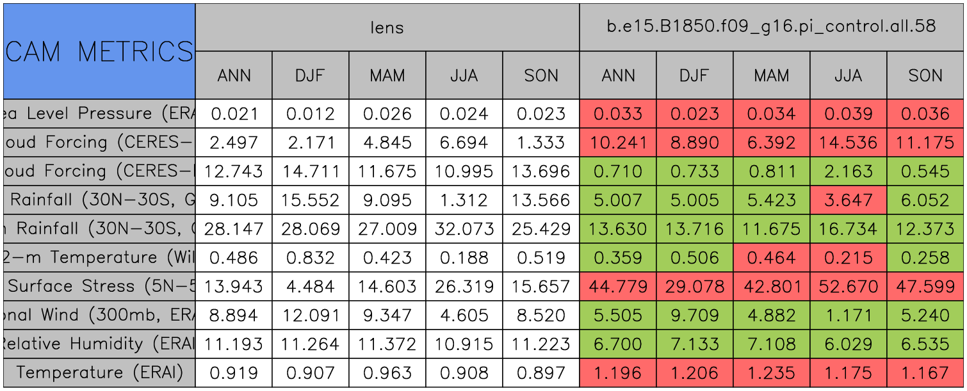Click the JJA column header under pi_control
Image resolution: width=967 pixels, height=391 pixels.
848,76
